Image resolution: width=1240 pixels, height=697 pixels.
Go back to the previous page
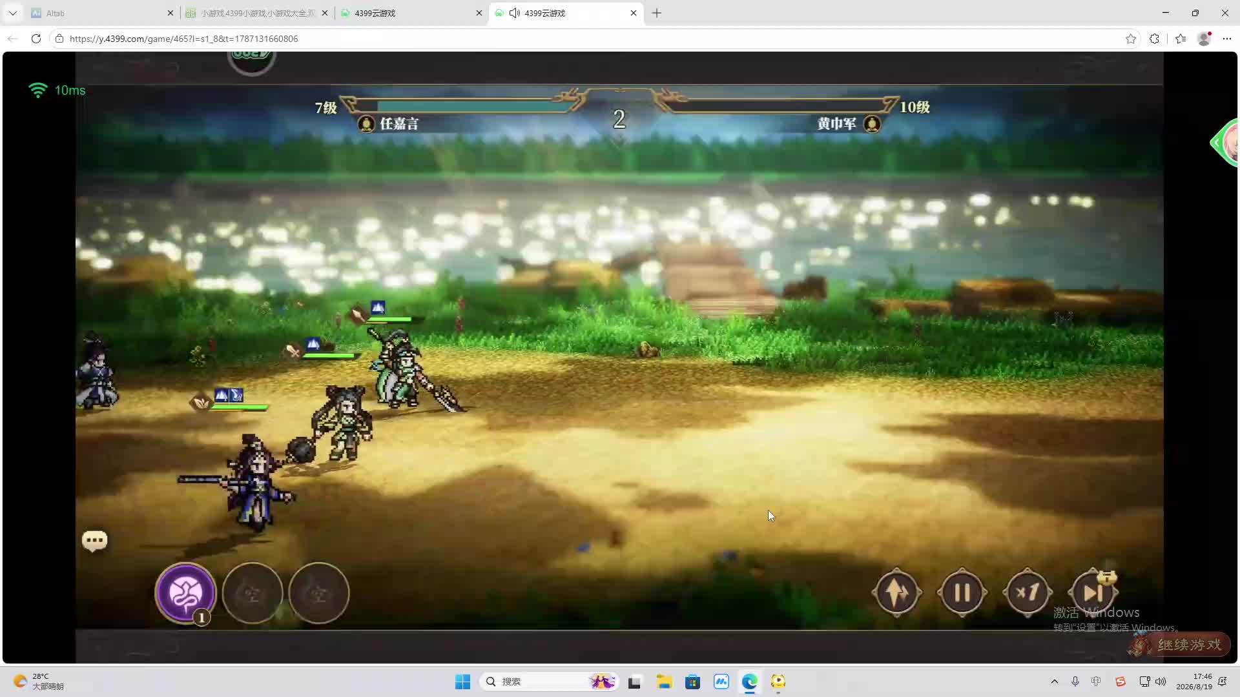[x=13, y=39]
